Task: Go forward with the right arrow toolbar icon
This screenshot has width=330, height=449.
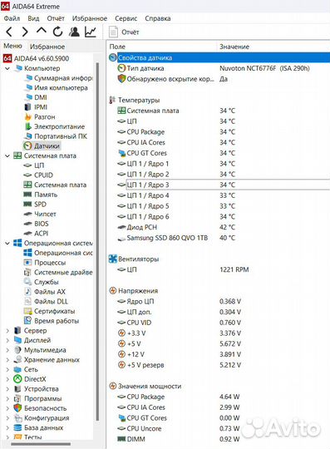Action: point(25,32)
